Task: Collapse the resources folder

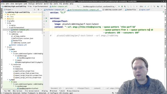Action: click(x=9, y=64)
